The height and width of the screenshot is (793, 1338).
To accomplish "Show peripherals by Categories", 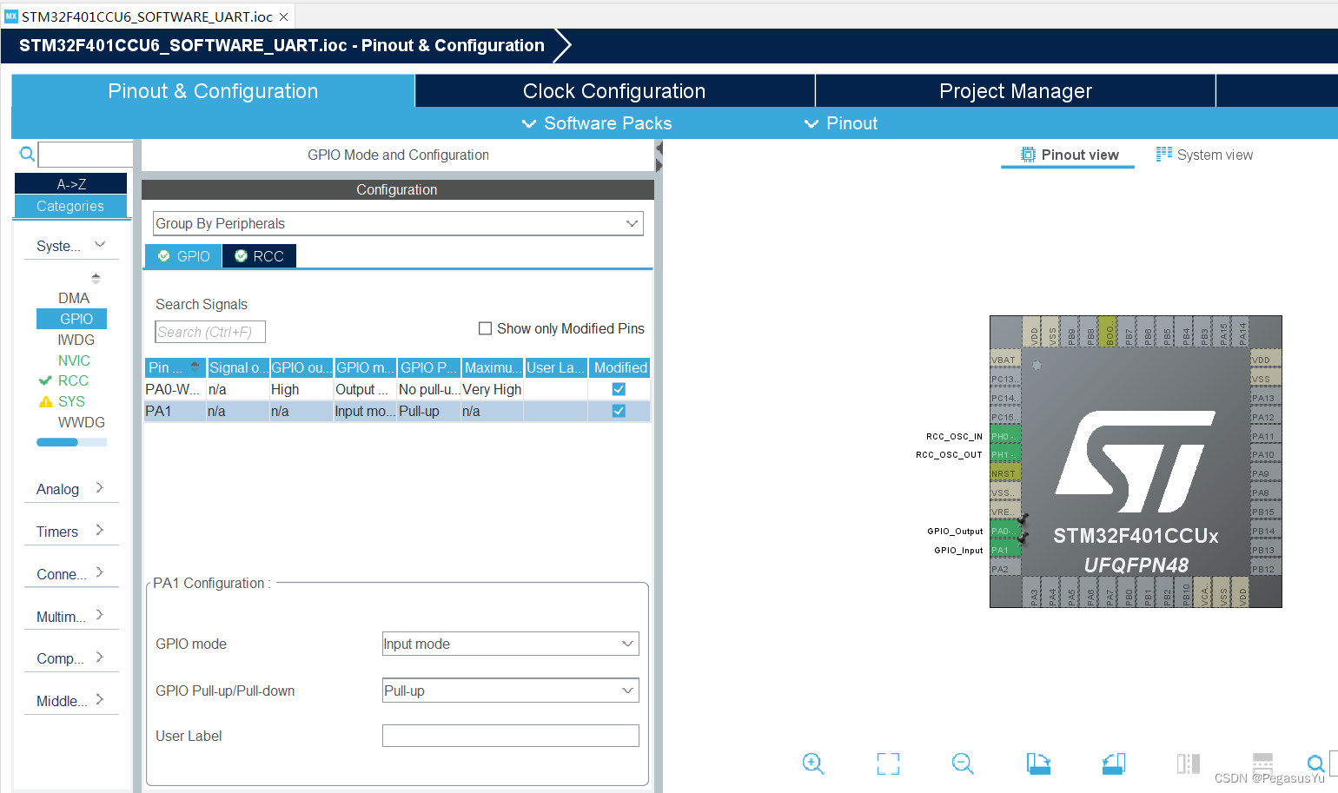I will (x=70, y=206).
